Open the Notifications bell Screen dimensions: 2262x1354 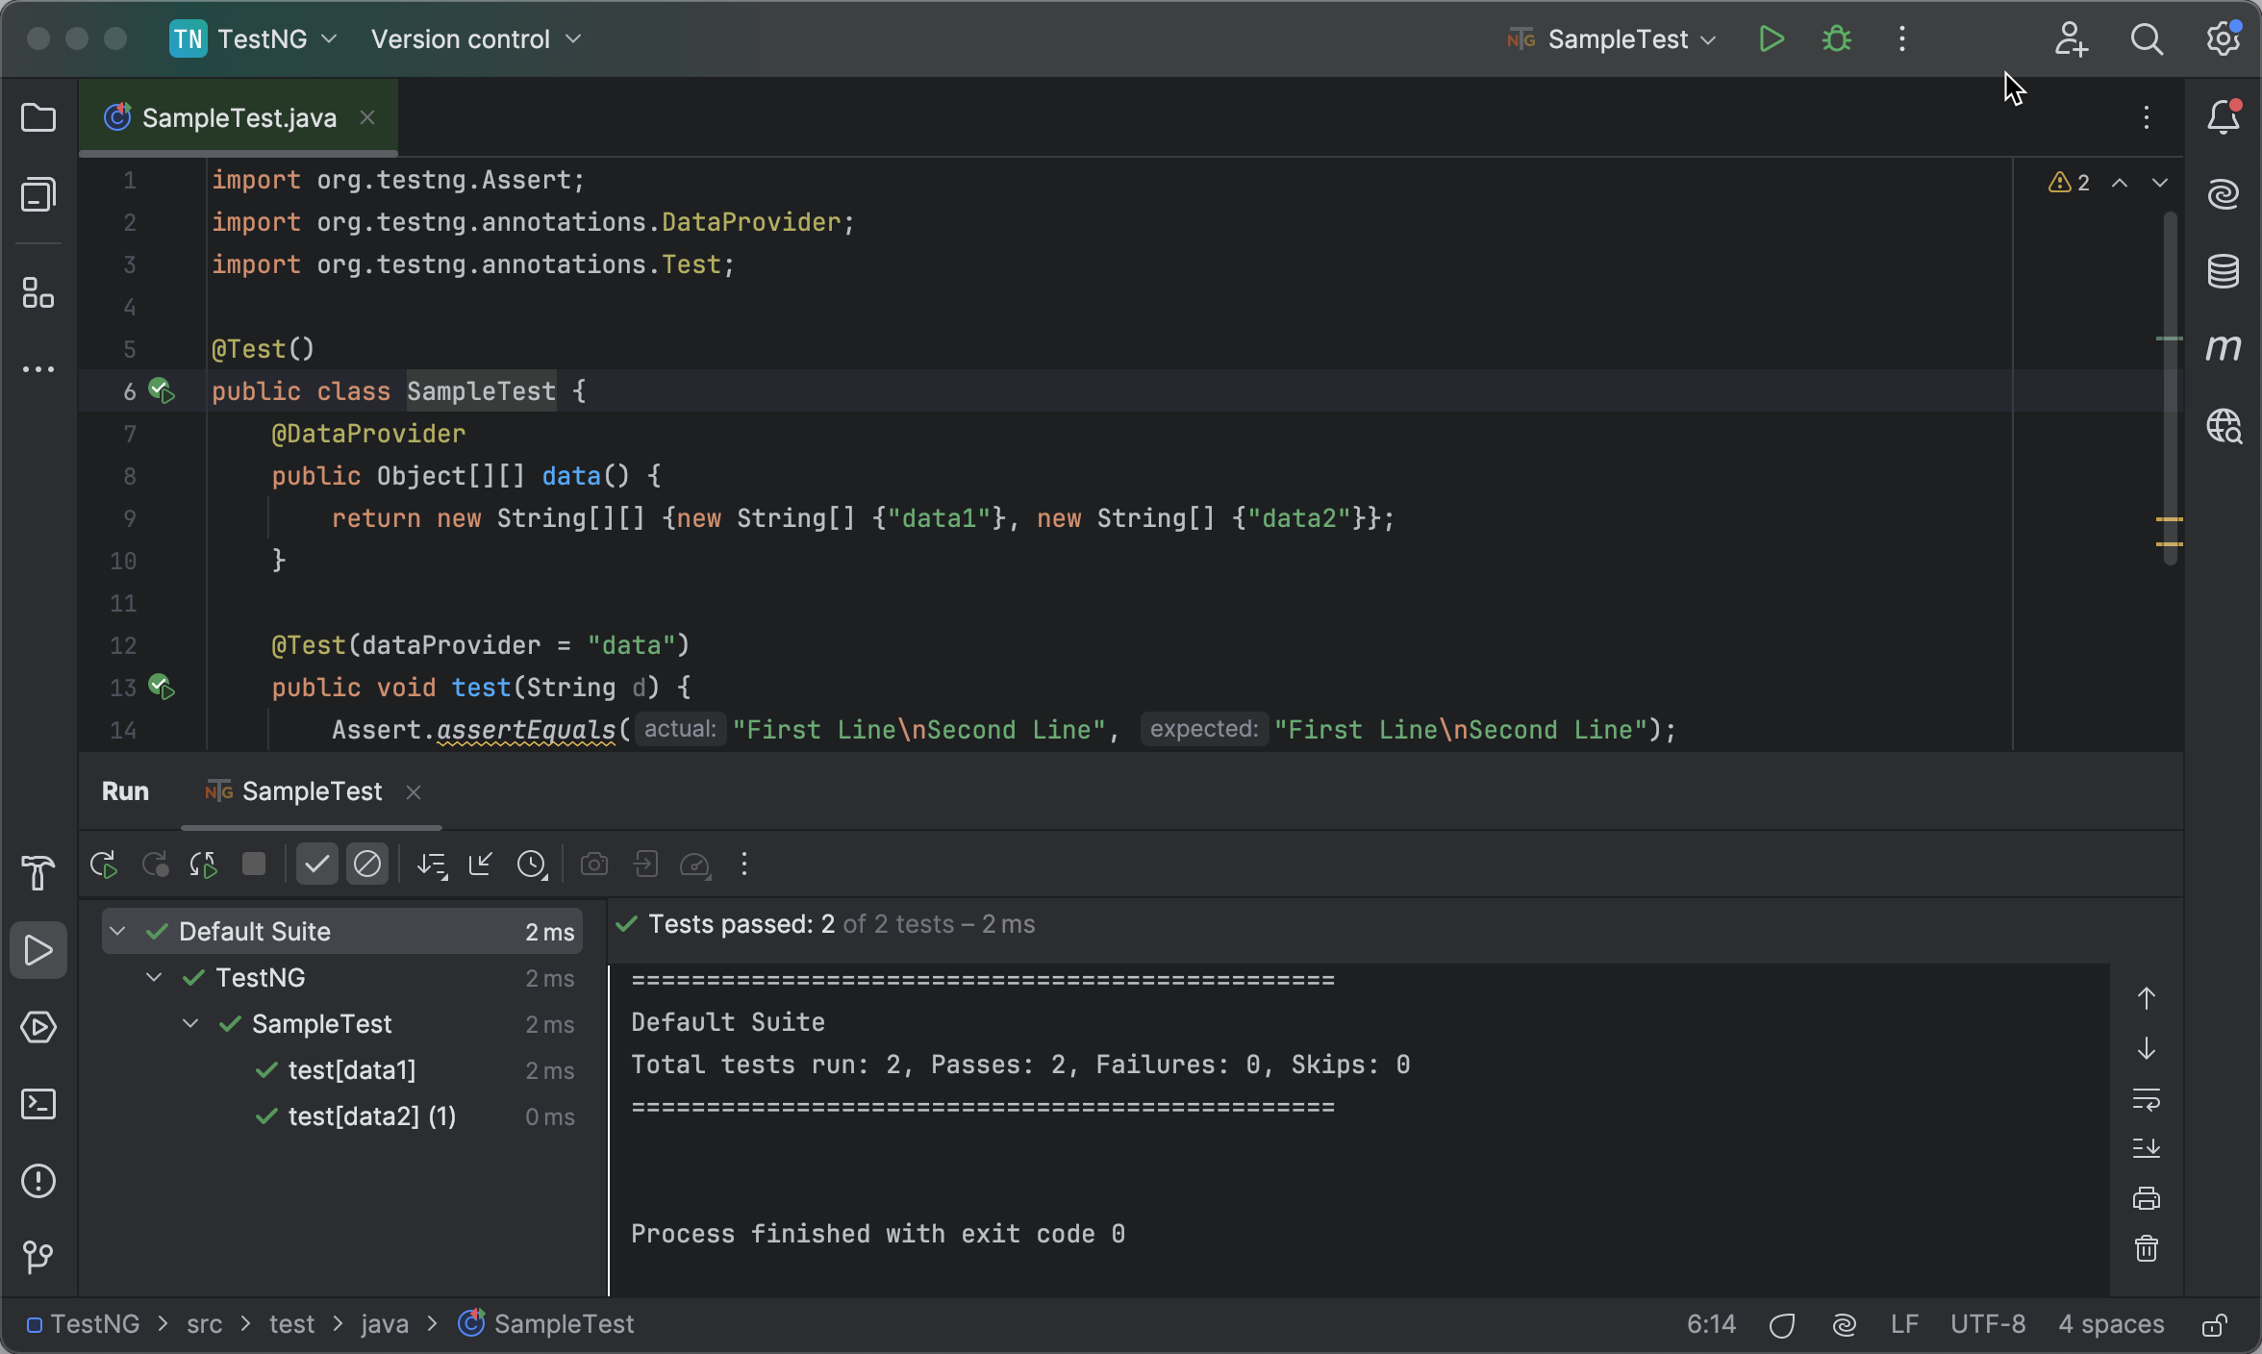click(2224, 116)
